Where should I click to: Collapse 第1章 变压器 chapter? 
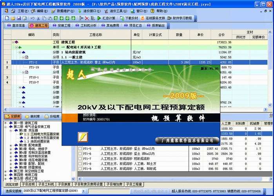pos(11,131)
